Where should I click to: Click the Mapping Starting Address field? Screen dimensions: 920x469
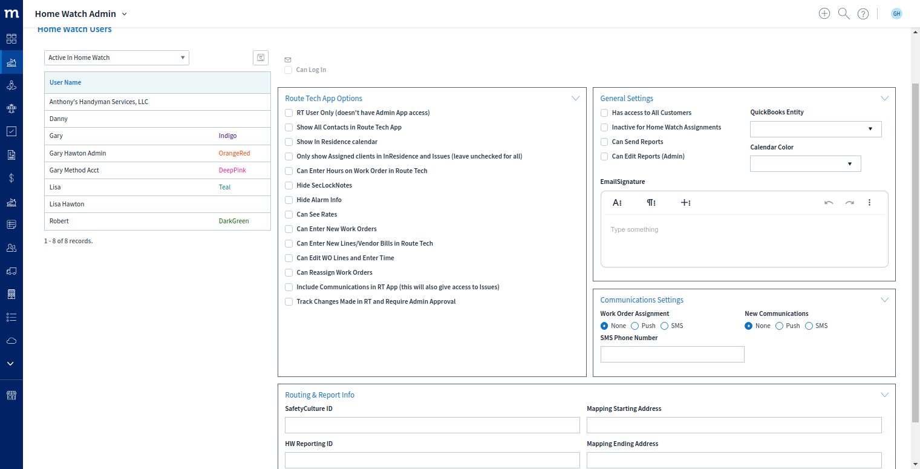tap(734, 425)
